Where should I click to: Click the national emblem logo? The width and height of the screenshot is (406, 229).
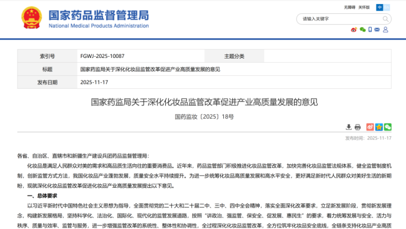tap(31, 17)
